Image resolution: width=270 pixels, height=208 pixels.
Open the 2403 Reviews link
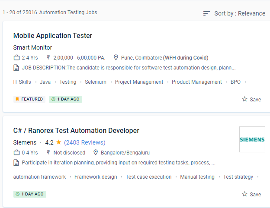(84, 142)
